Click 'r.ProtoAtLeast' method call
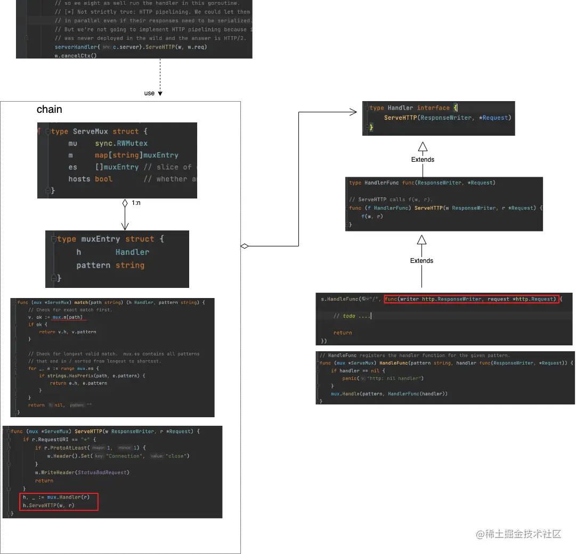The image size is (576, 554). pyautogui.click(x=66, y=448)
